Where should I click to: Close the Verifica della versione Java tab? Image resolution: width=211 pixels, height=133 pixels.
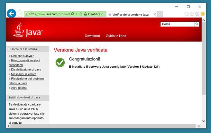(155, 15)
